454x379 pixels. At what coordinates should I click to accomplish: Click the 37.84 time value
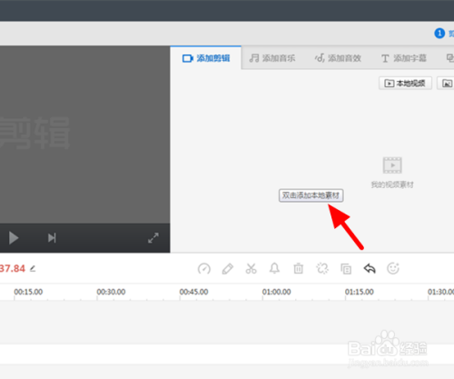pos(13,268)
